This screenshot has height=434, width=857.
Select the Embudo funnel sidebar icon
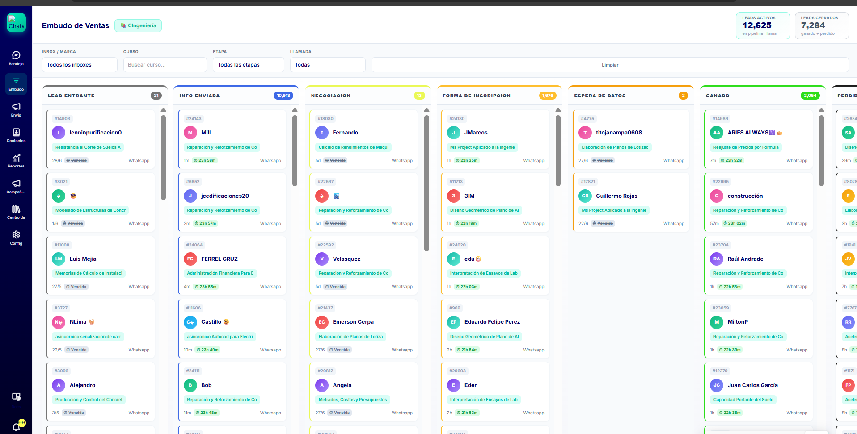pyautogui.click(x=16, y=84)
